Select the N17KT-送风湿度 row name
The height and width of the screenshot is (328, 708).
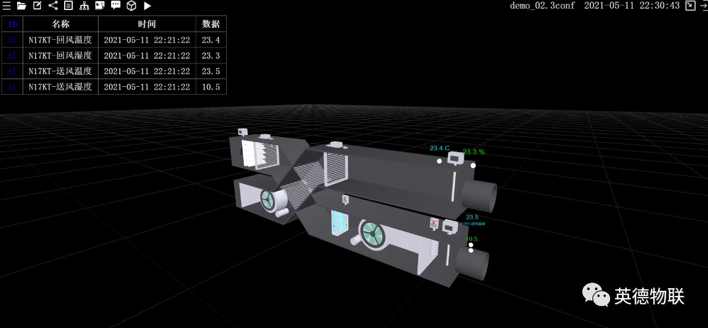(60, 86)
